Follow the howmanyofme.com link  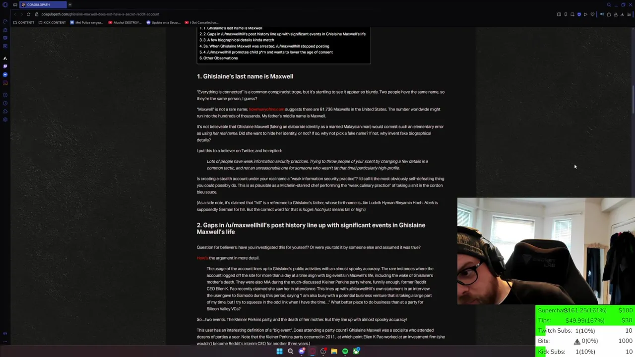click(266, 109)
